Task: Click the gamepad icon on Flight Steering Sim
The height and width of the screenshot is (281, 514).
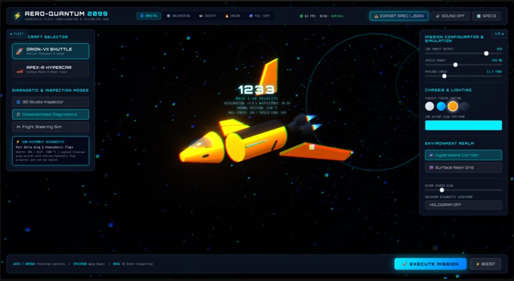Action: coord(18,127)
